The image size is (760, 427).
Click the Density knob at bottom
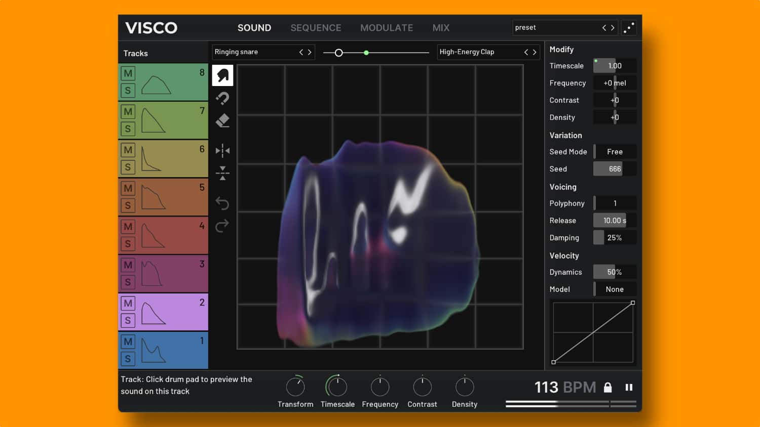point(465,387)
